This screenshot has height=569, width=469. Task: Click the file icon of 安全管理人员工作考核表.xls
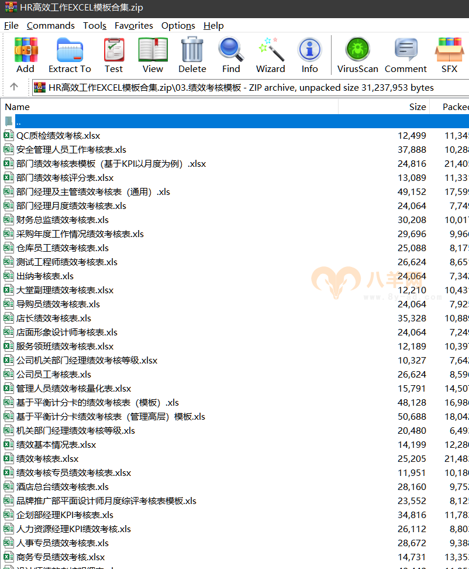[9, 149]
